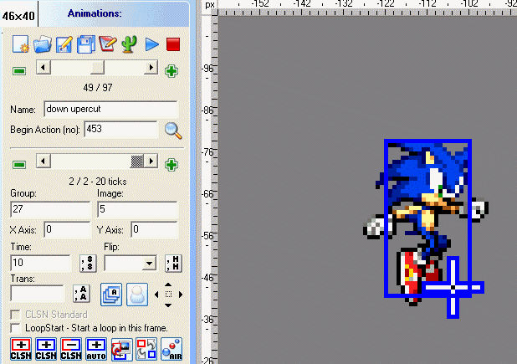Add a blue CLSN box
The height and width of the screenshot is (364, 517).
coord(46,349)
